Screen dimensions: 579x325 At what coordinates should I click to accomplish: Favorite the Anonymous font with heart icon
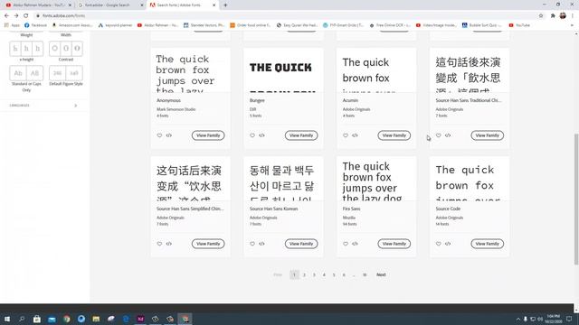[x=159, y=135]
